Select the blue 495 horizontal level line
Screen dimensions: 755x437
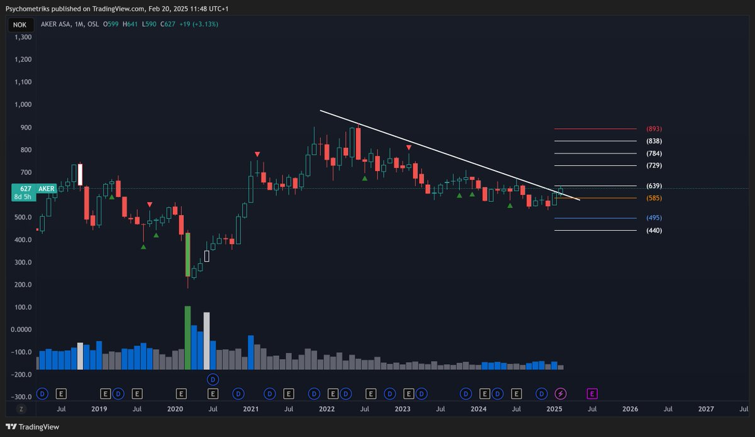pos(595,218)
